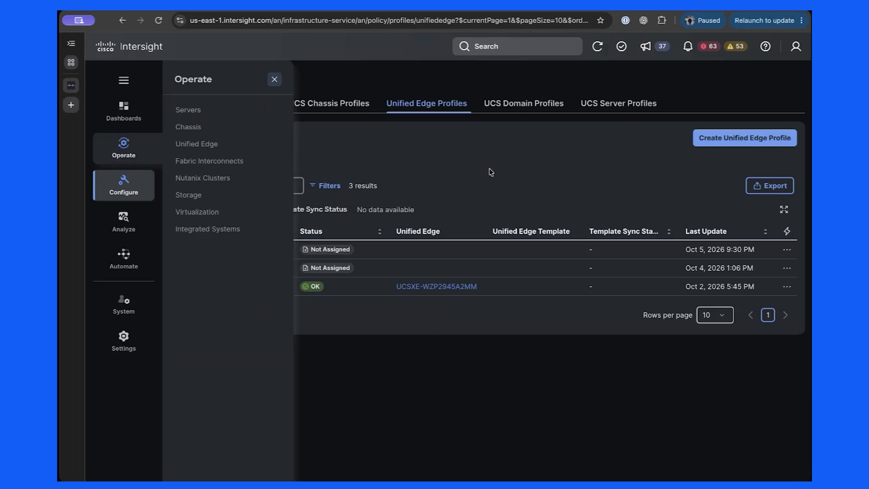Open row actions for Oct 5, 2026 profile
The height and width of the screenshot is (489, 869).
(787, 249)
